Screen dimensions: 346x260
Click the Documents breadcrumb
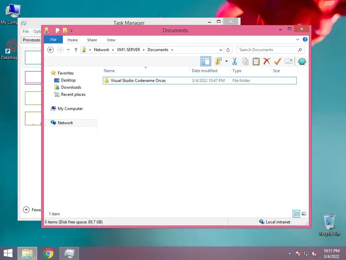158,50
